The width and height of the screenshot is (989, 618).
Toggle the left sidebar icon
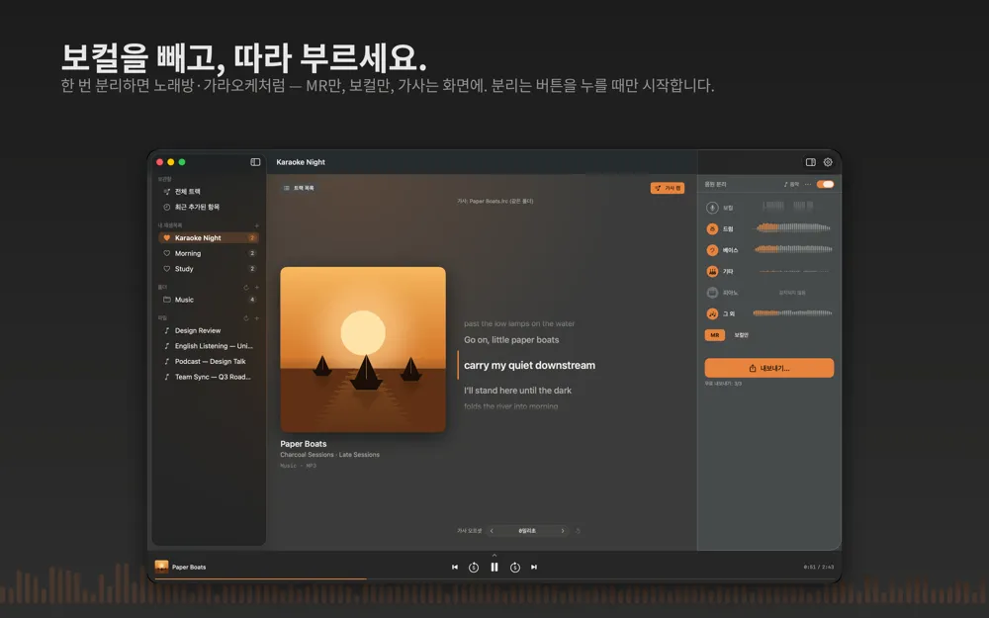[x=255, y=162]
